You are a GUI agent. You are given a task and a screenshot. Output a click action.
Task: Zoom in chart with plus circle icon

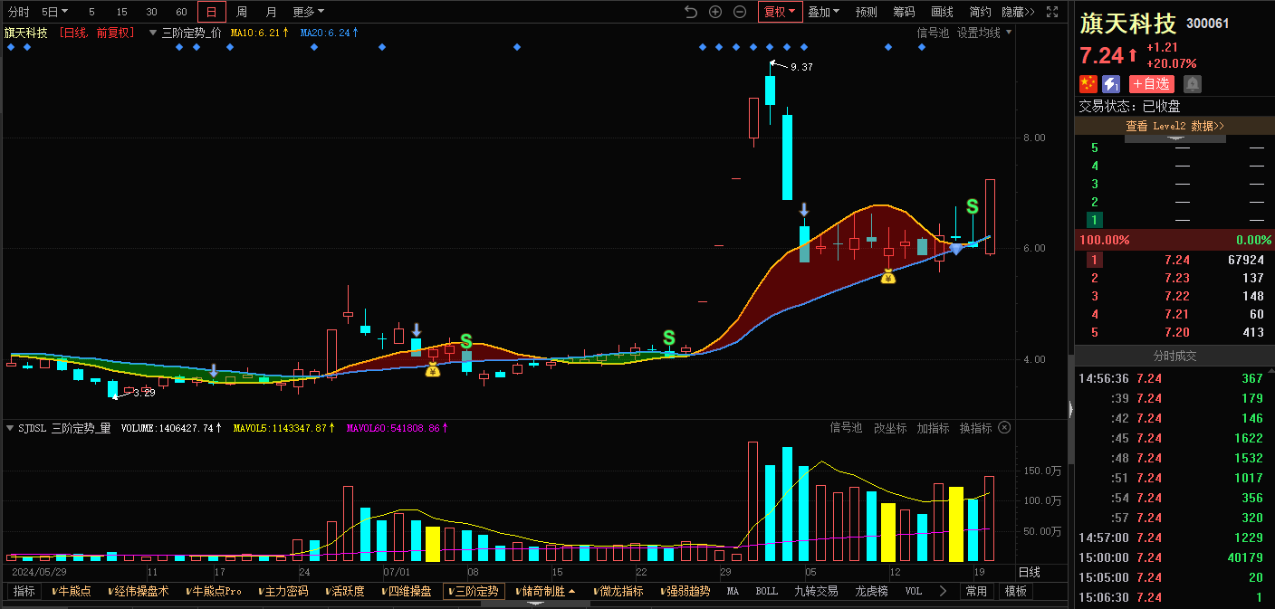coord(715,12)
